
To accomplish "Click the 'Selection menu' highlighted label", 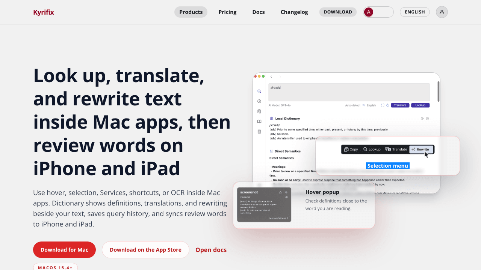I will 387,166.
